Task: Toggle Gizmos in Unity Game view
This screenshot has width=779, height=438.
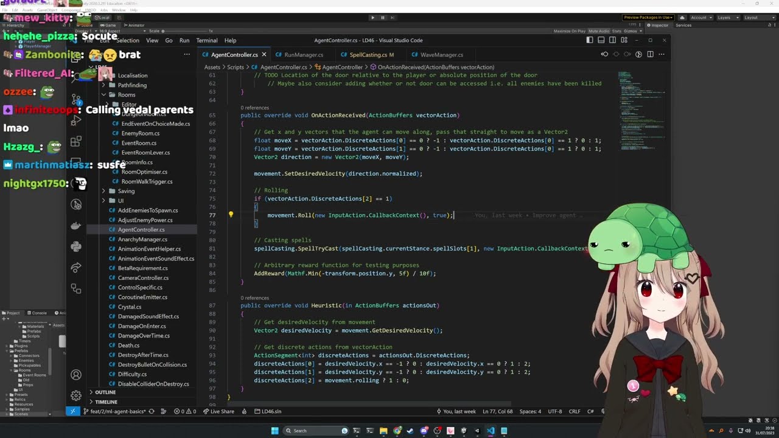Action: (x=629, y=31)
